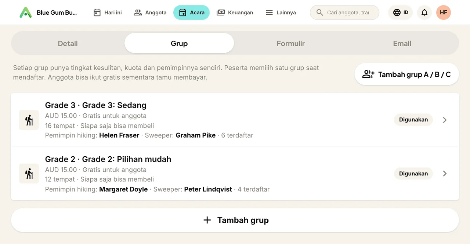Click Digunakan badge on Grade 3
Screen dimensions: 470x244
[x=413, y=120]
